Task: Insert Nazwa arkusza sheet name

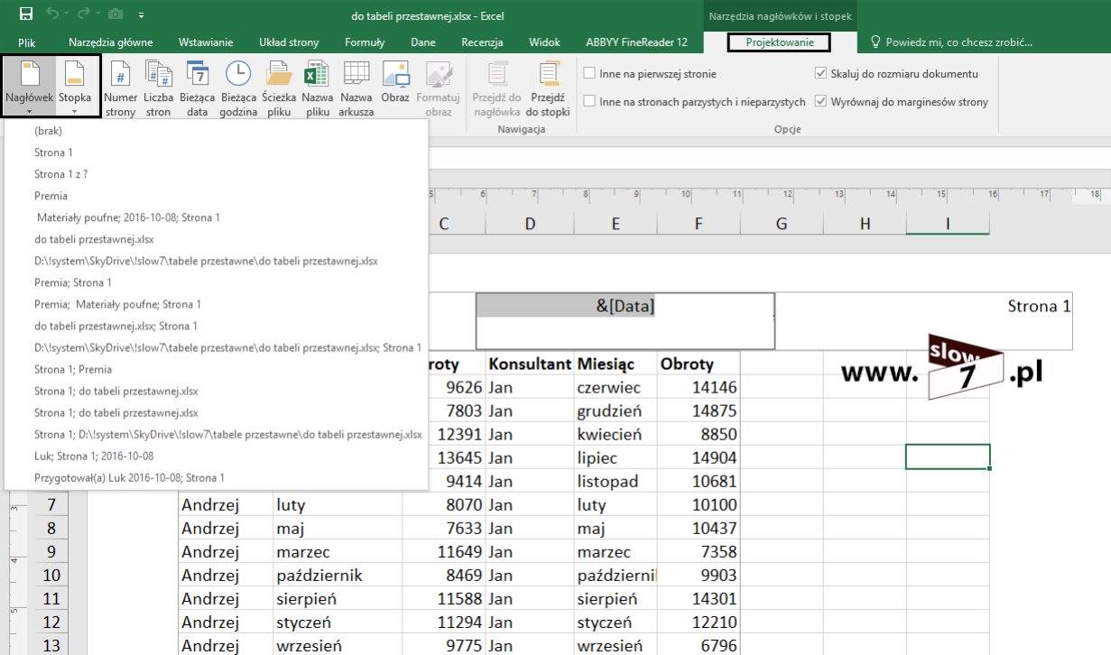Action: tap(356, 89)
